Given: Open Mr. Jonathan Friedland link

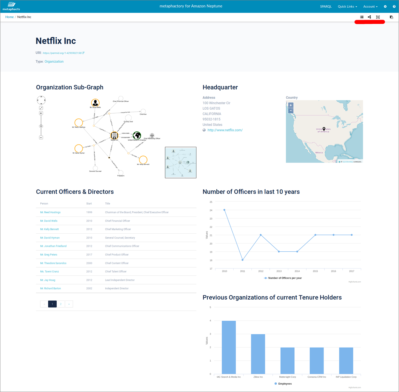Looking at the screenshot, I should point(53,246).
